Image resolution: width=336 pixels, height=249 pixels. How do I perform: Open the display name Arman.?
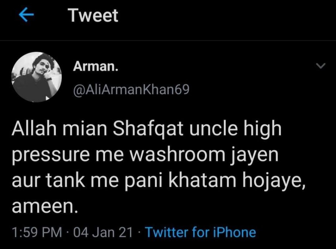pos(95,66)
